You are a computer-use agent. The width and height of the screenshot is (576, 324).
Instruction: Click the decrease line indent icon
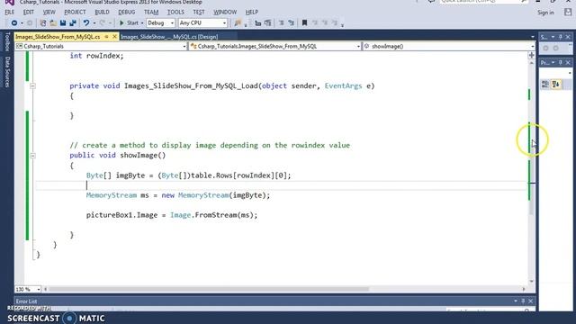pyautogui.click(x=282, y=23)
